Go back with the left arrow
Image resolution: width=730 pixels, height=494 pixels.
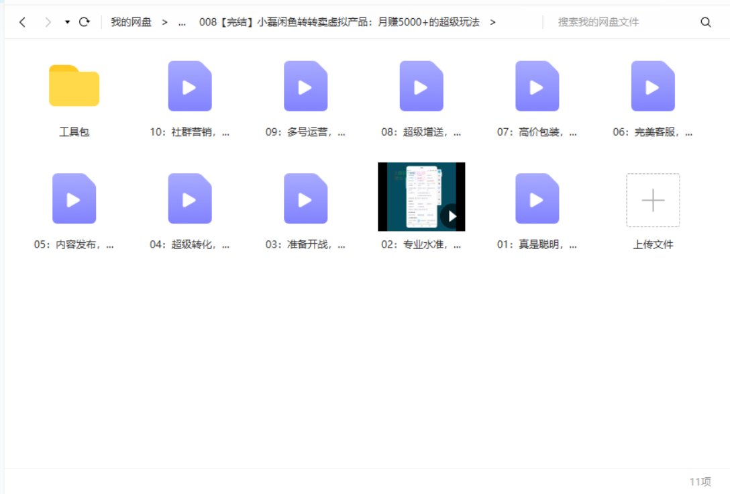tap(22, 22)
